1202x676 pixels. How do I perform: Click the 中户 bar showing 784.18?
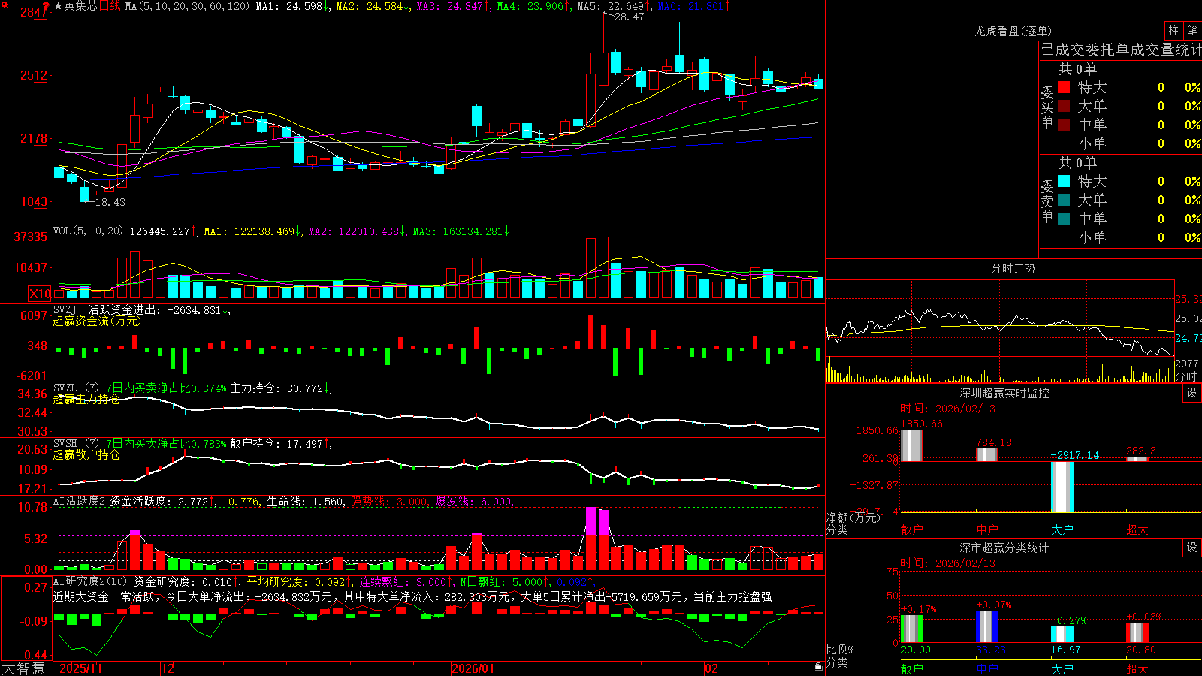(x=987, y=454)
